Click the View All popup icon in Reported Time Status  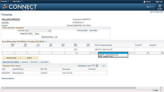tap(93, 65)
